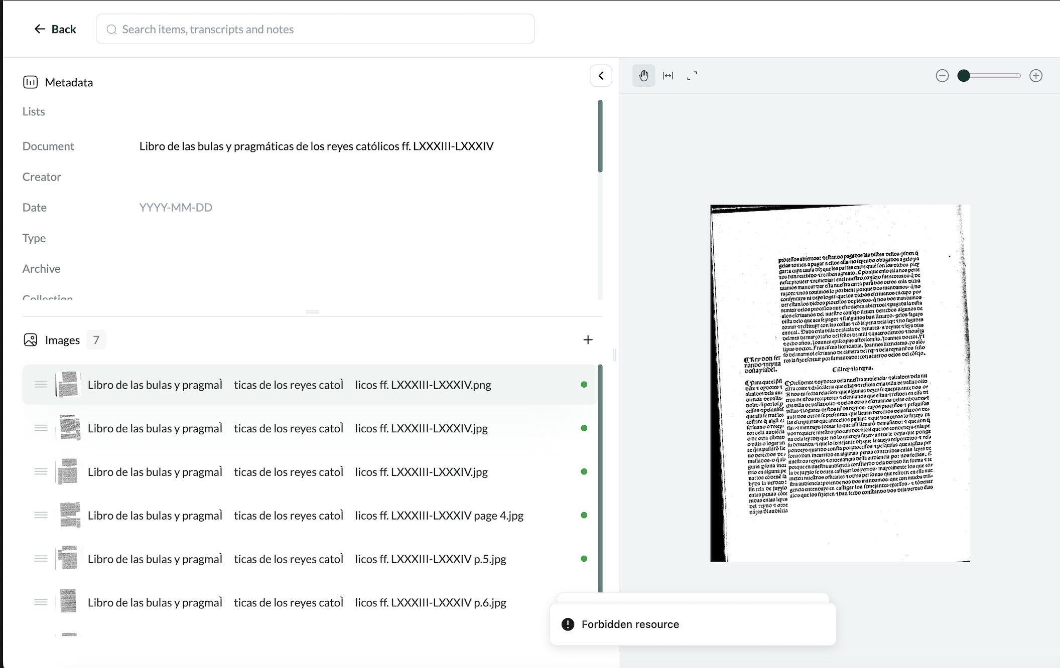This screenshot has width=1060, height=668.
Task: Collapse the left panel with chevron
Action: tap(601, 76)
